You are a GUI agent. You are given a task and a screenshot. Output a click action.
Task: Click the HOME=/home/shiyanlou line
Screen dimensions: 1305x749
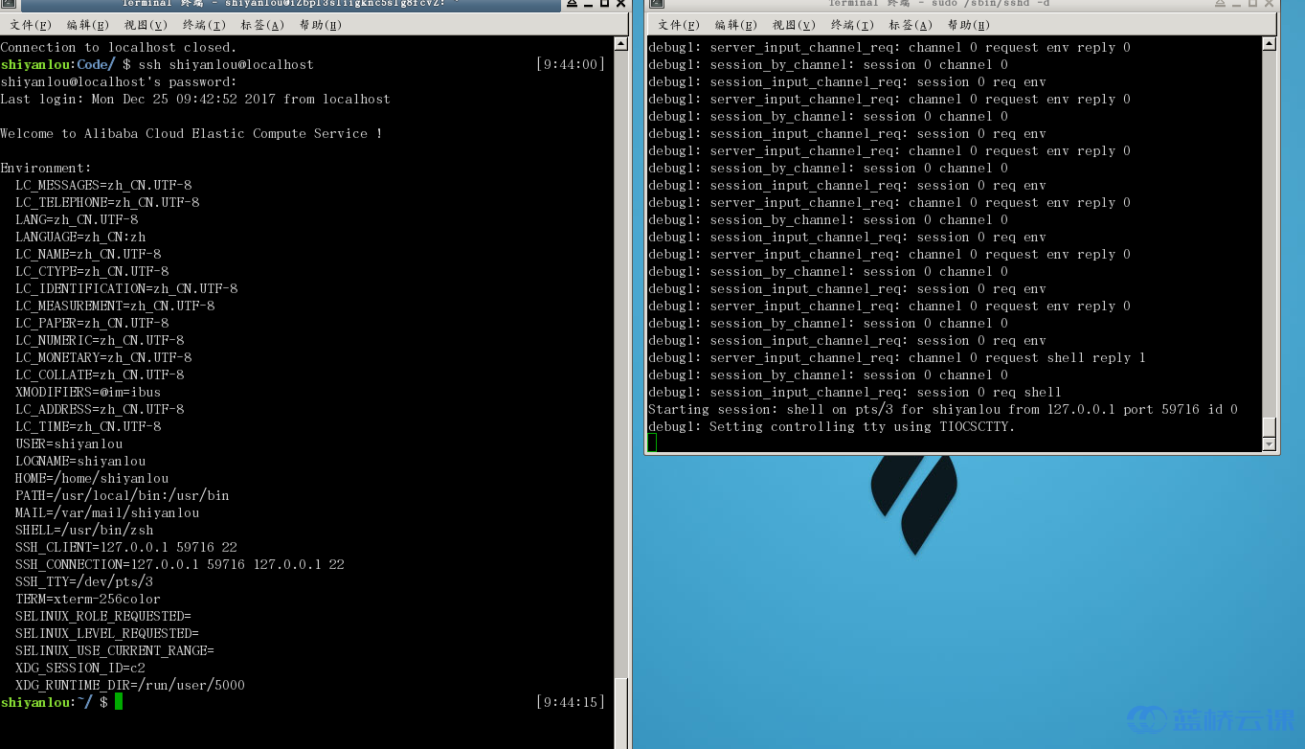tap(92, 478)
